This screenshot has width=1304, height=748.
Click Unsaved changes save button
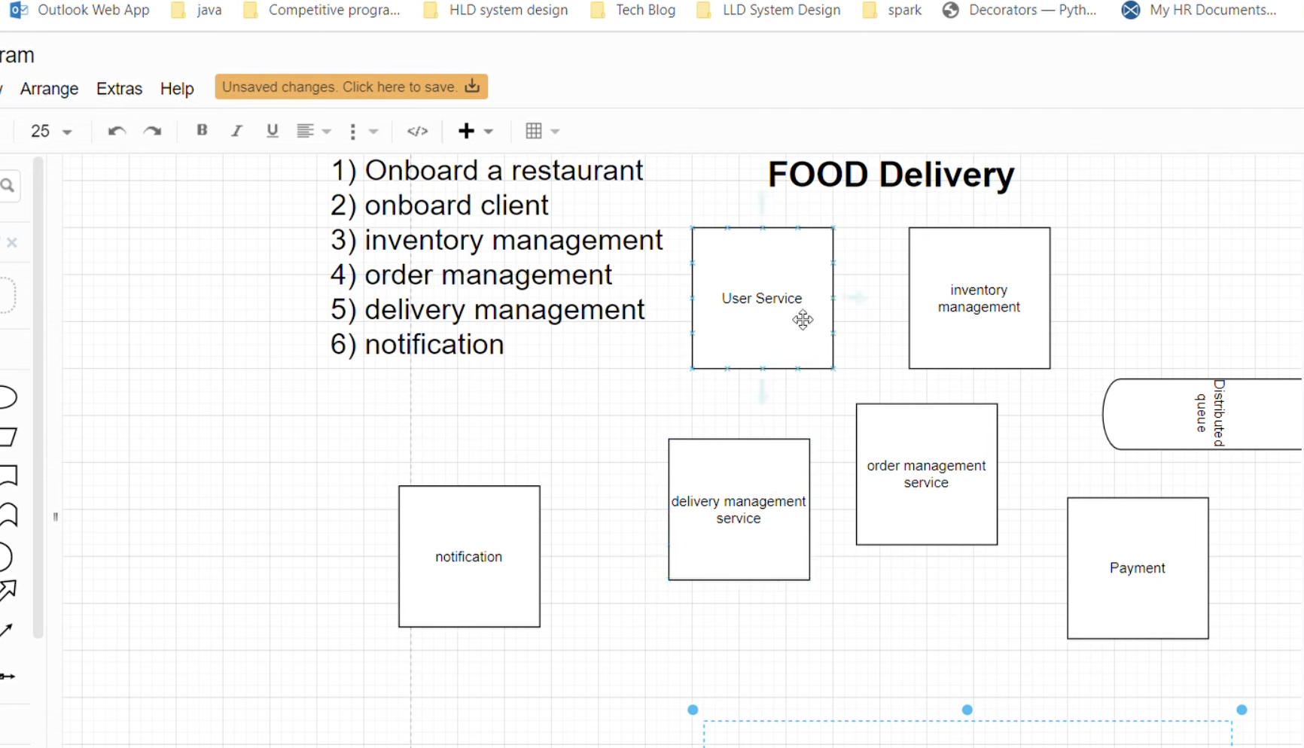click(x=351, y=87)
